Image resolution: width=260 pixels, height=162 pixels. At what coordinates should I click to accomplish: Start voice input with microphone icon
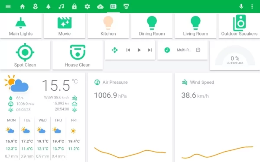[x=241, y=6]
